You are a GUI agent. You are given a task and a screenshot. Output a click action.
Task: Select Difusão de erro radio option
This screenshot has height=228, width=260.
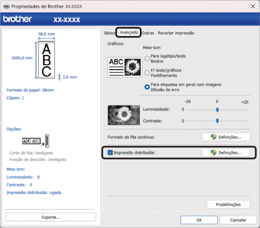147,87
